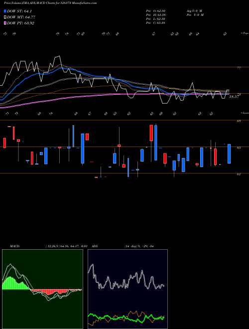Select the 'DOW ST: 64.1' legend label
The height and width of the screenshot is (329, 249).
19,11
